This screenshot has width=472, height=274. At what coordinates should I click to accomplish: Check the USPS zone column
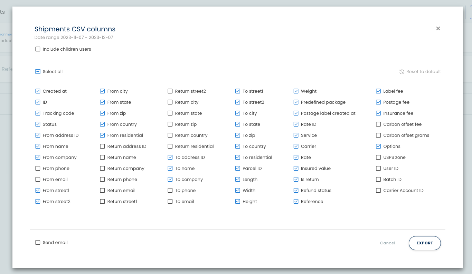tap(378, 157)
